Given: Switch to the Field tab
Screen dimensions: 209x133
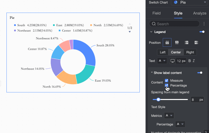Looking at the screenshot, I should coord(156,13).
